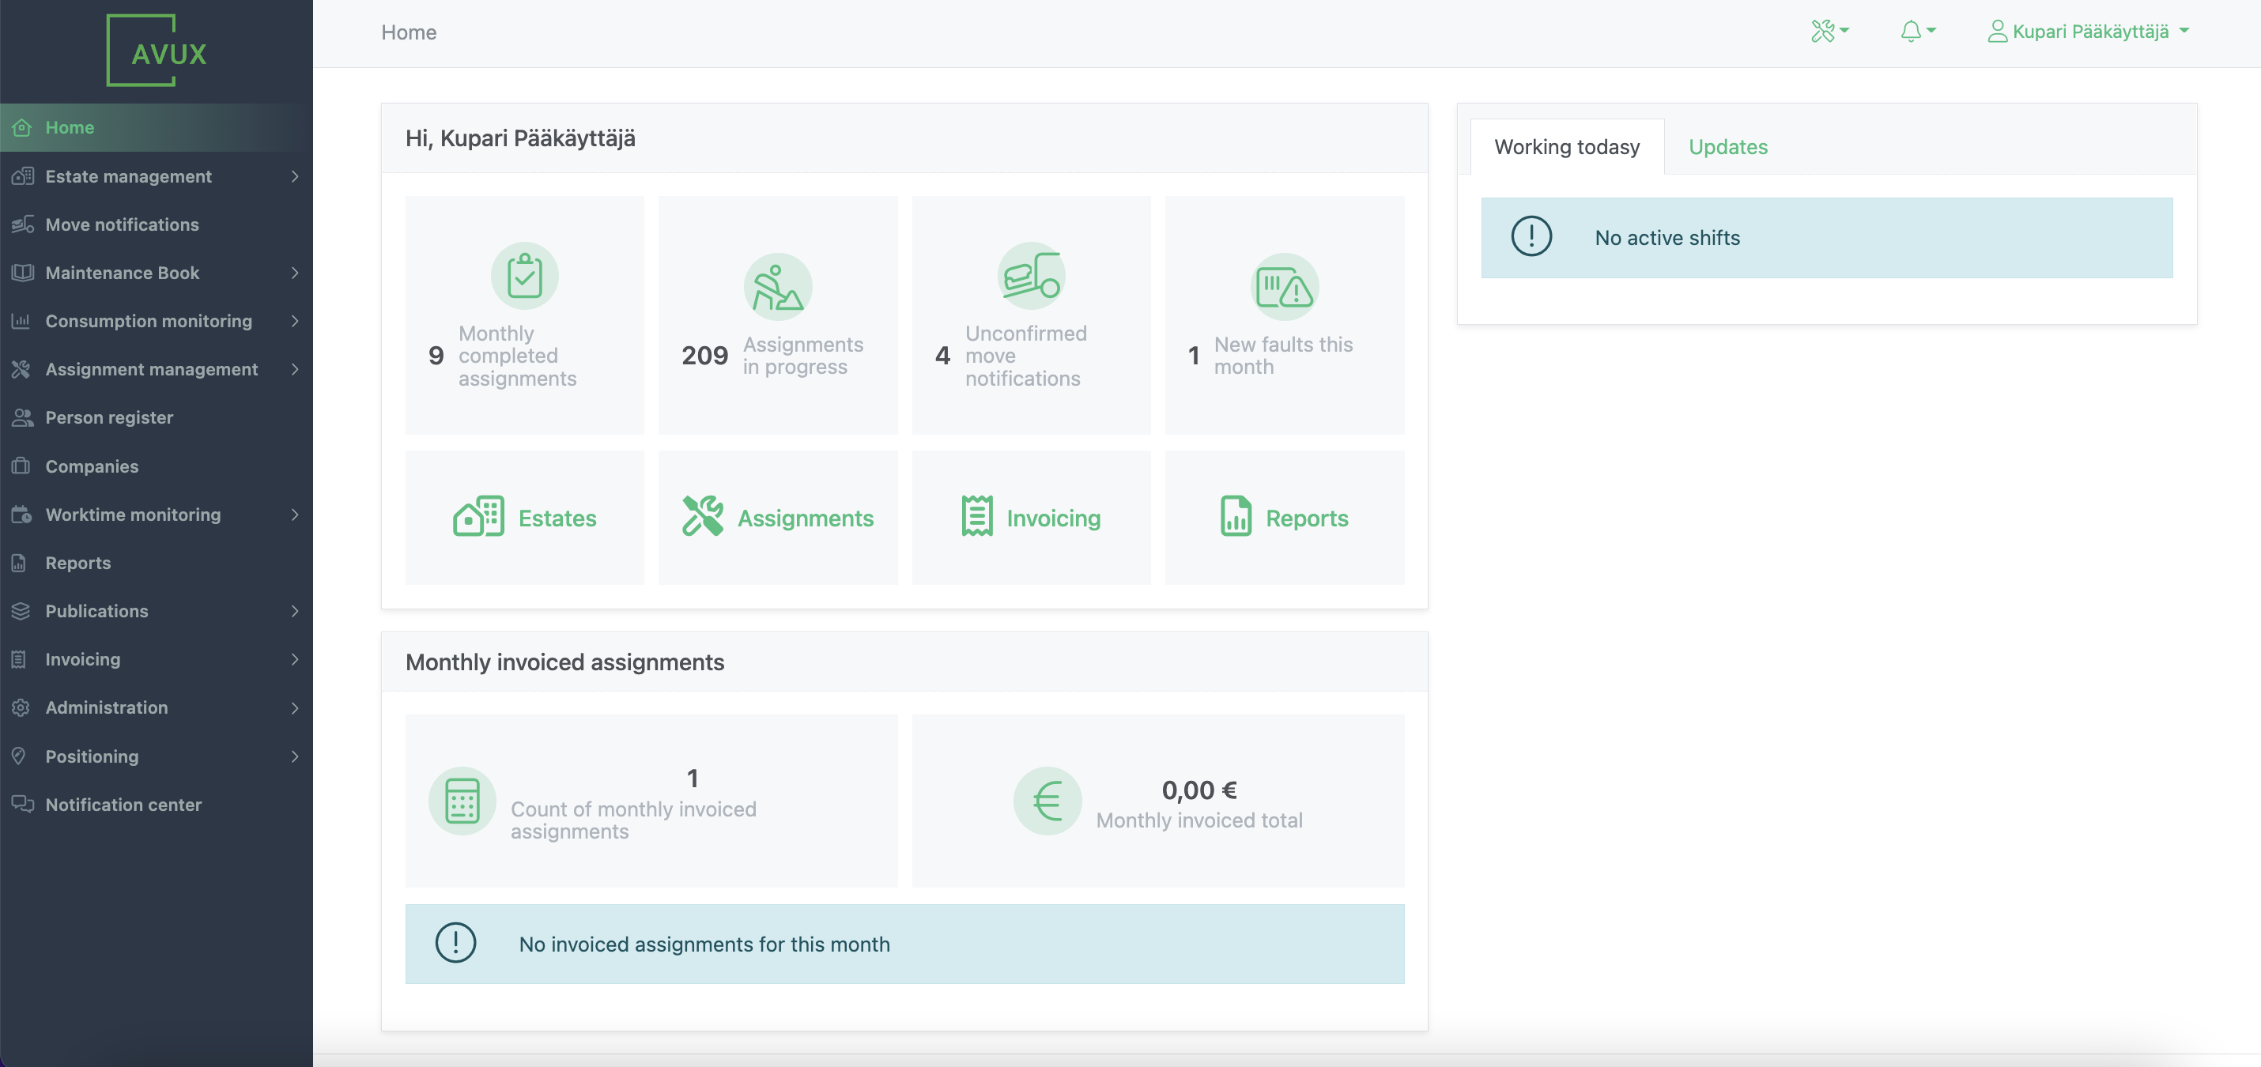The image size is (2261, 1067).
Task: Open the Person register sidebar icon
Action: tap(22, 417)
